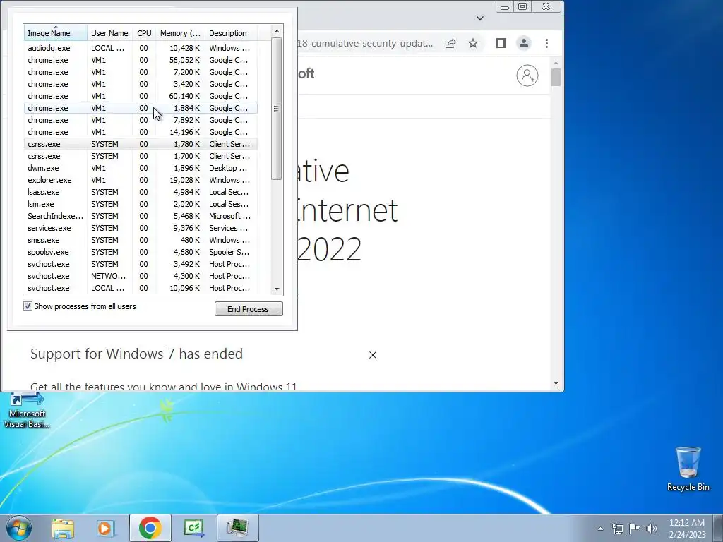
Task: Click the date 2/24/2023 in tray
Action: [x=687, y=535]
